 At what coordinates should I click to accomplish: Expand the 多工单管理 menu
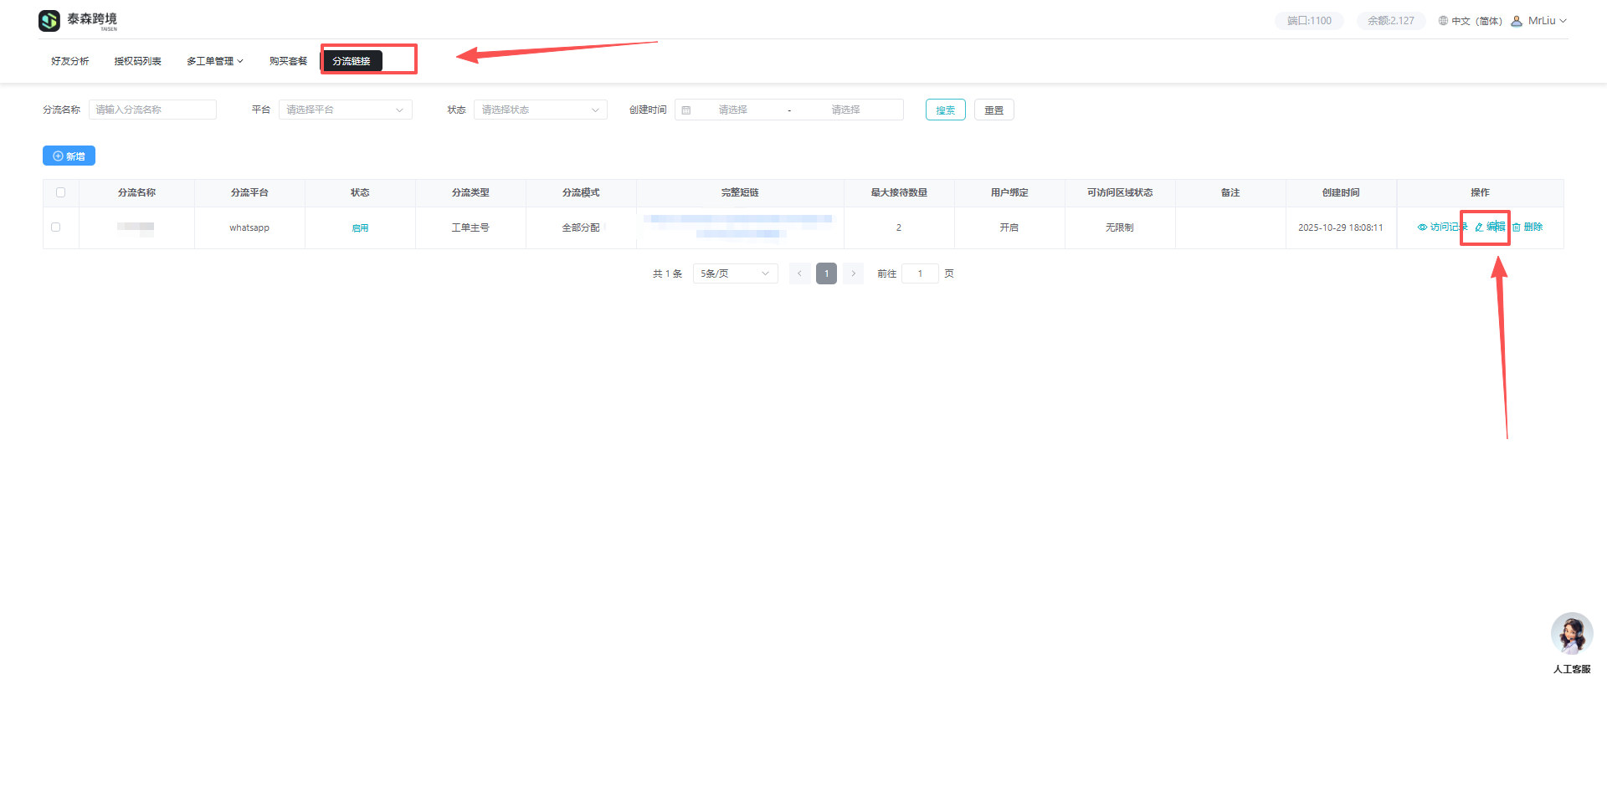point(214,61)
